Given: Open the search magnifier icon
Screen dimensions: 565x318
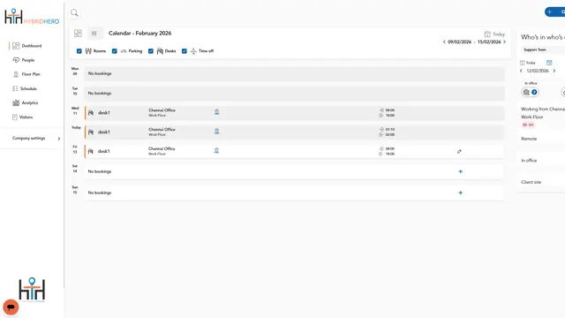Looking at the screenshot, I should 74,13.
